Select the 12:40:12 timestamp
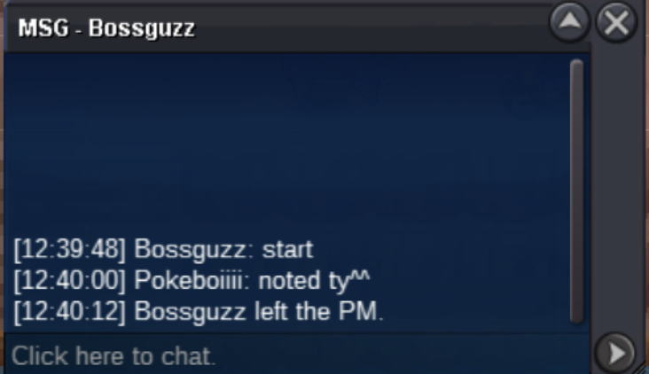 pos(69,311)
